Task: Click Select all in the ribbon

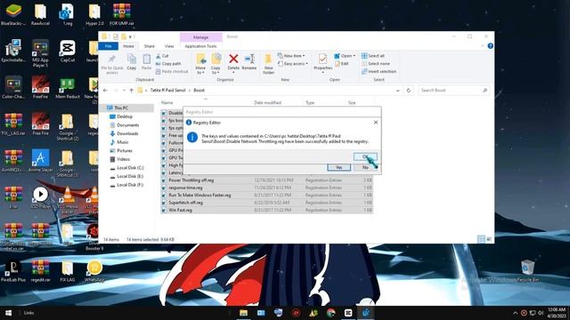Action: click(x=373, y=56)
